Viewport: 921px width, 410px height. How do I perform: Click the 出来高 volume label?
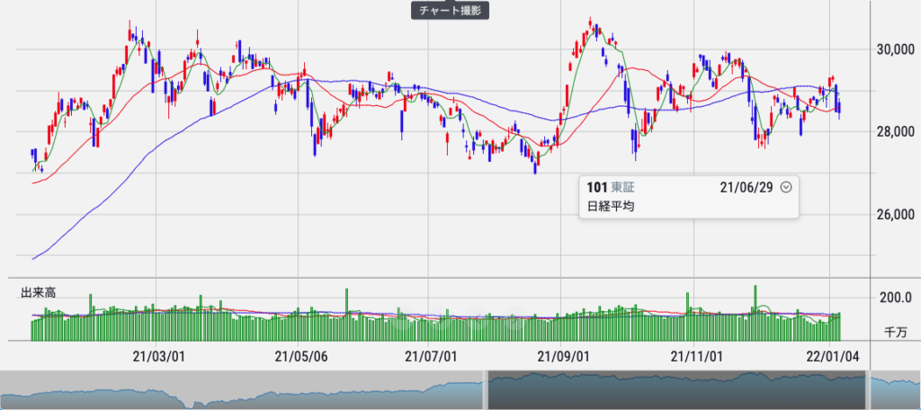click(x=38, y=292)
